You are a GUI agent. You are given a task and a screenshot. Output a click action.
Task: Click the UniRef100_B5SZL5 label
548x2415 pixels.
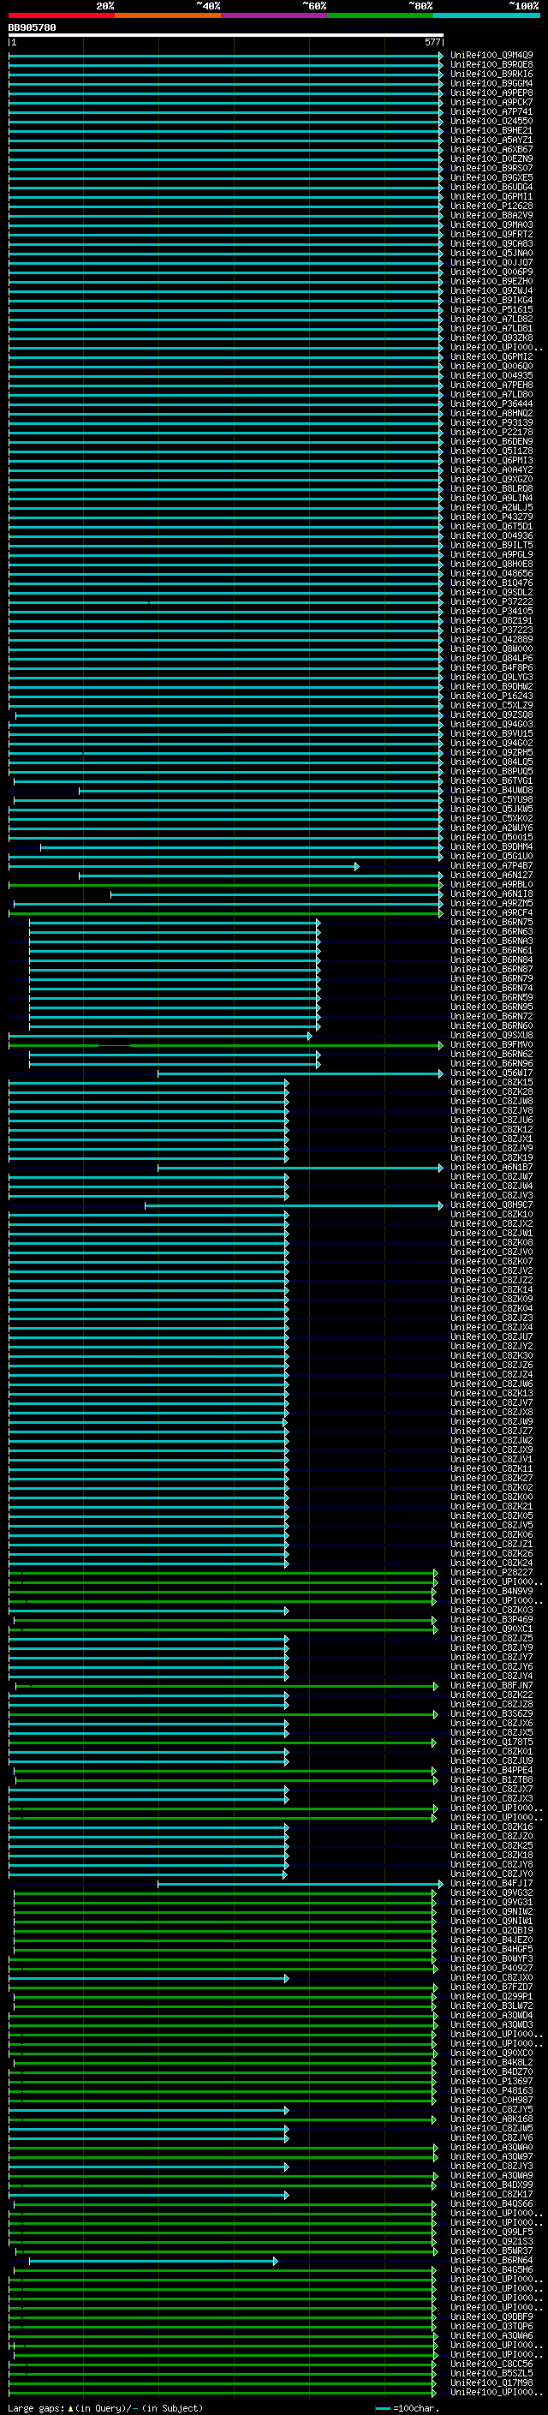click(x=491, y=2374)
